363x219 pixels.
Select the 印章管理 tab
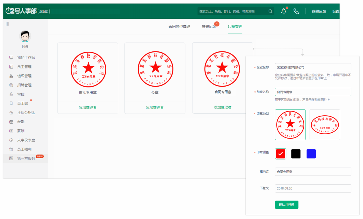[235, 26]
